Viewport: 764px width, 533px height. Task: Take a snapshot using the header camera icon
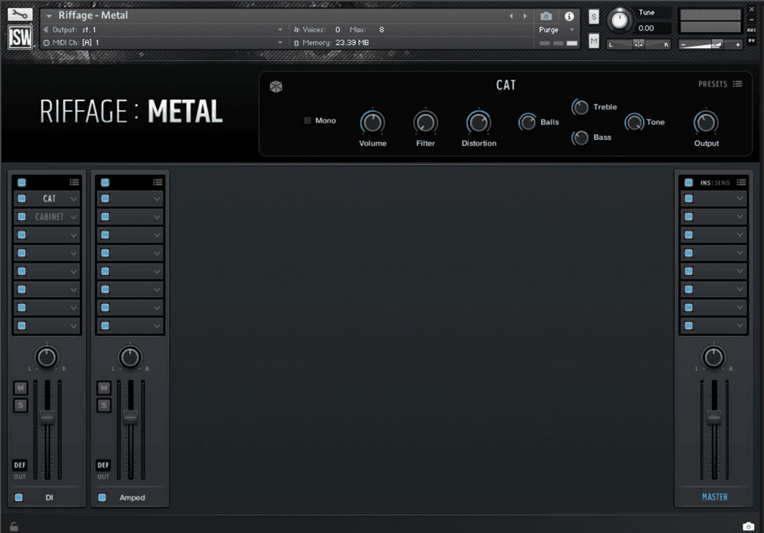pos(546,16)
